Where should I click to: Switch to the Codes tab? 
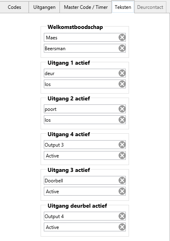pos(14,7)
